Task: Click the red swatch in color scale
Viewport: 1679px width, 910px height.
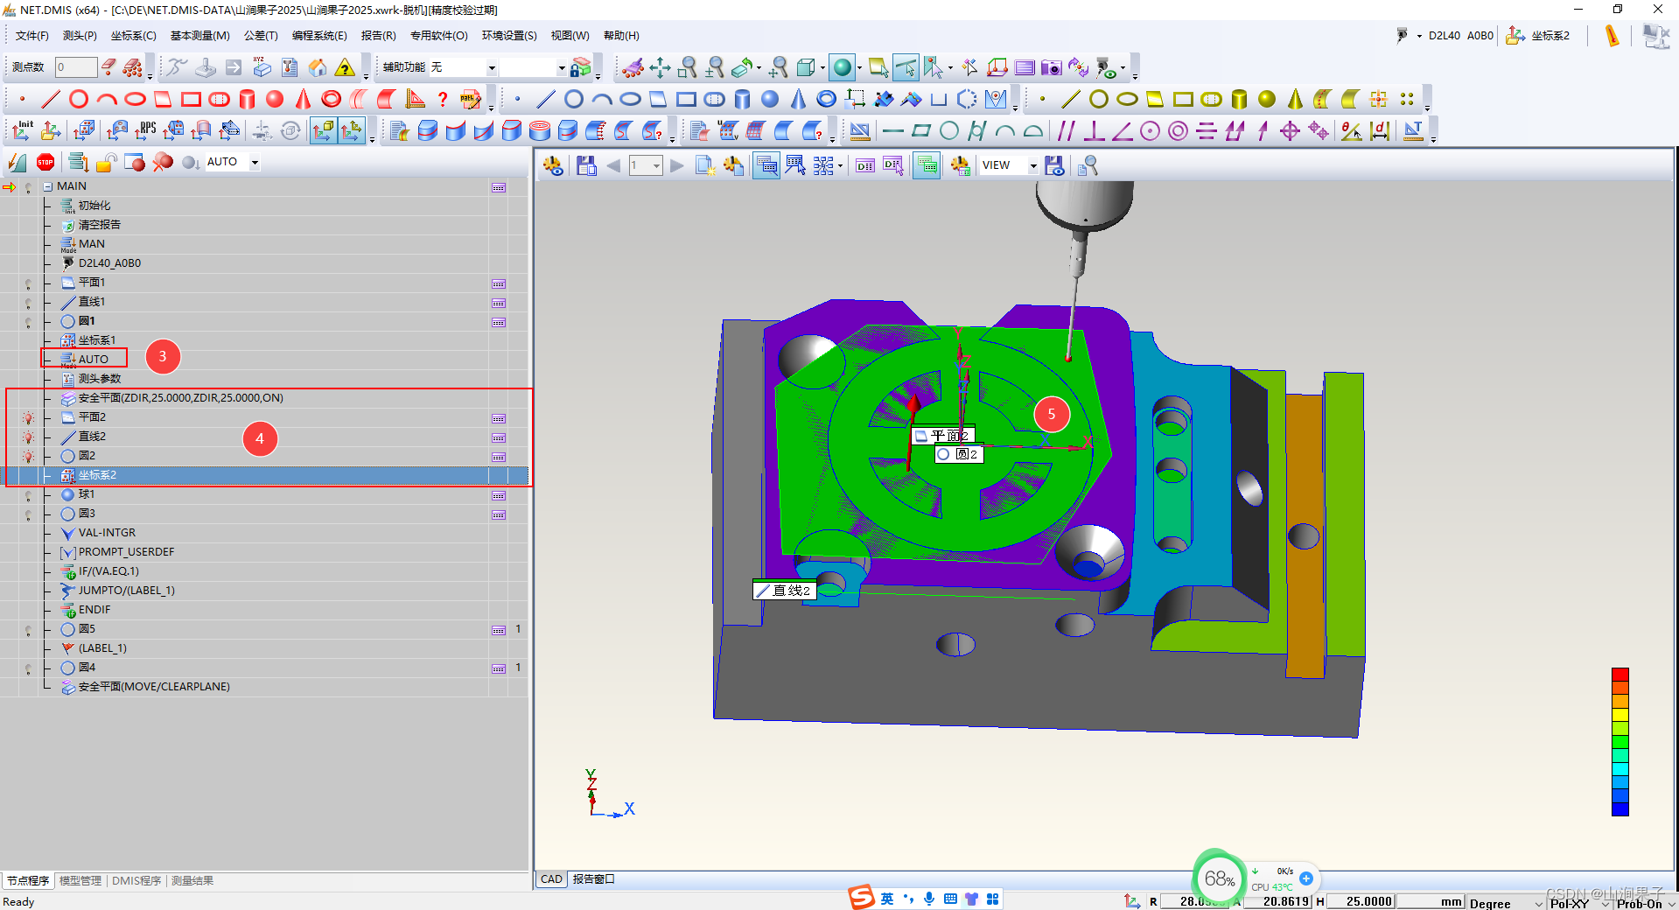Action: [x=1620, y=675]
